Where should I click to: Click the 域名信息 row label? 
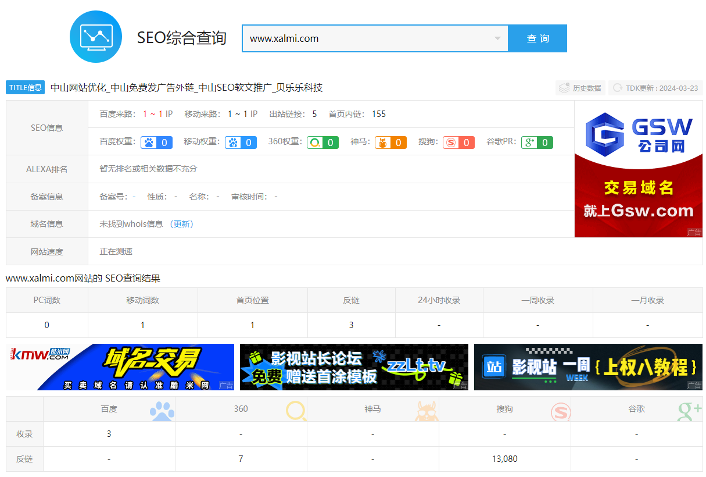pyautogui.click(x=47, y=224)
